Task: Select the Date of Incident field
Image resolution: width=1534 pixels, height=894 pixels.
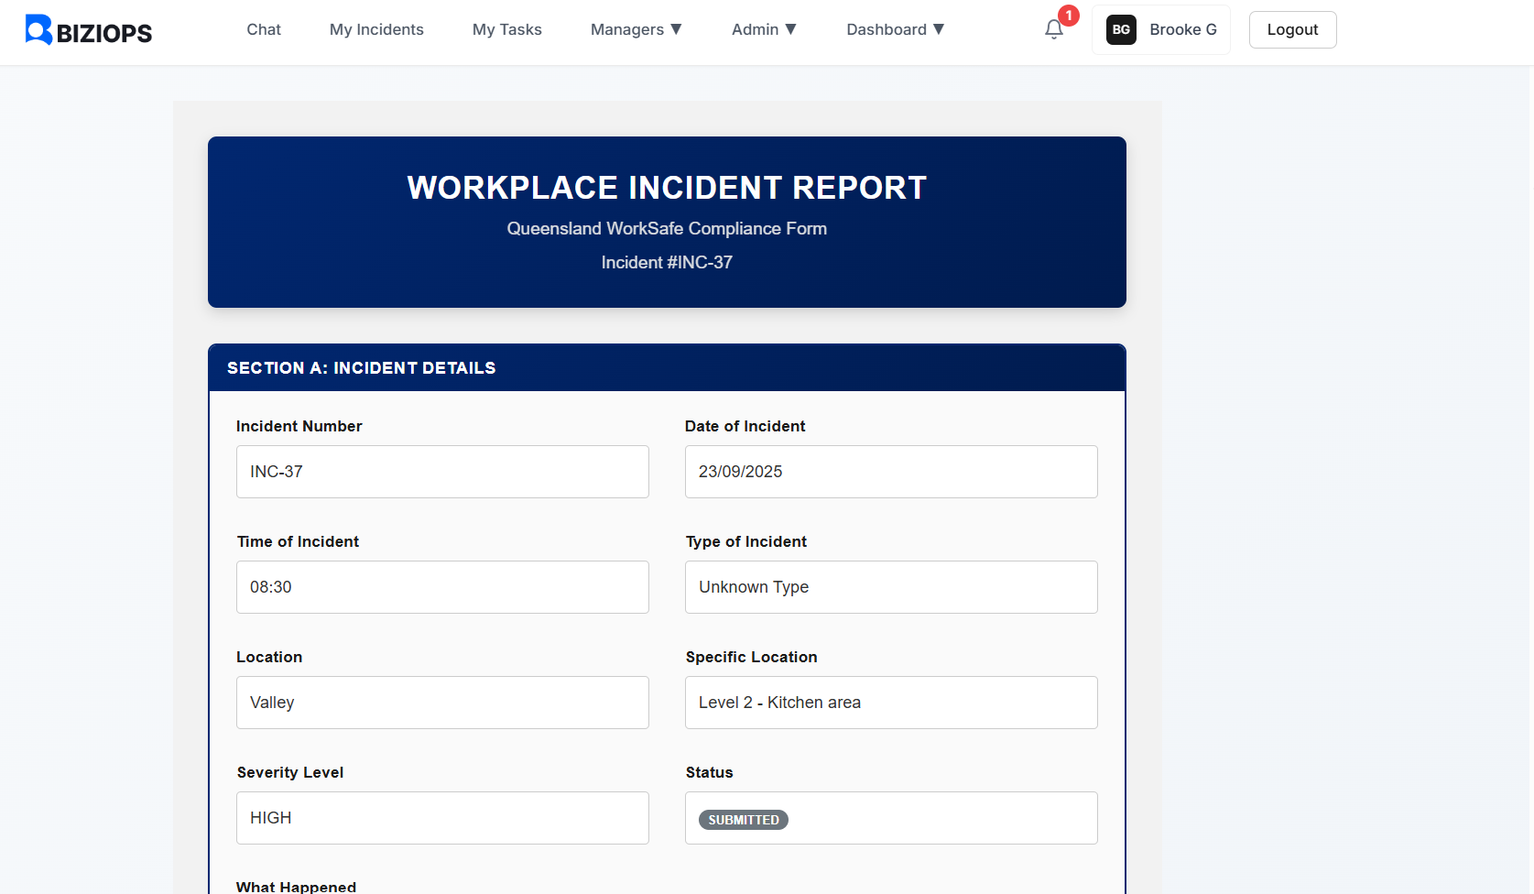Action: tap(890, 472)
